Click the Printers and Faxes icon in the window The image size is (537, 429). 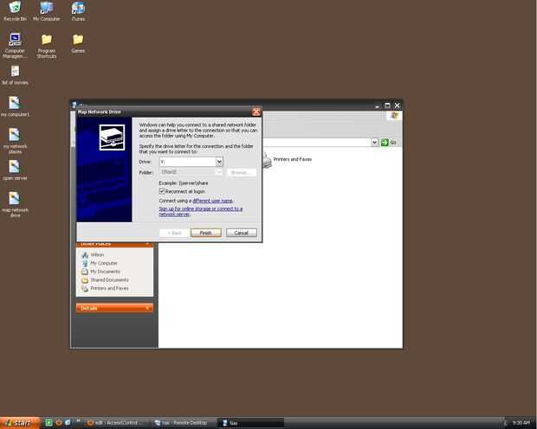click(x=287, y=160)
